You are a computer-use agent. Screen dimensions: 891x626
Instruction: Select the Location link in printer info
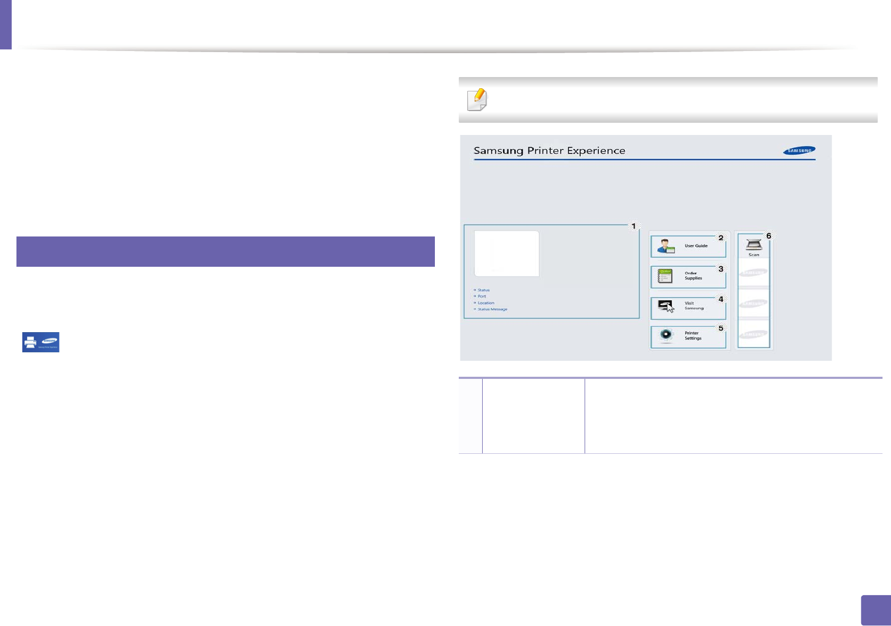pos(485,303)
